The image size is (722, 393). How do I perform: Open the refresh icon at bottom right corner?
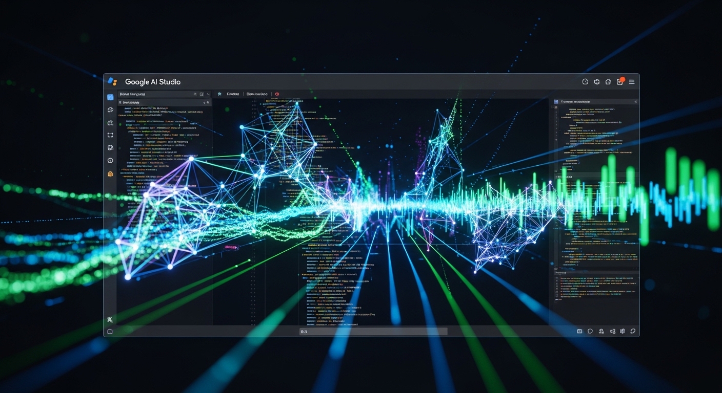pyautogui.click(x=632, y=331)
